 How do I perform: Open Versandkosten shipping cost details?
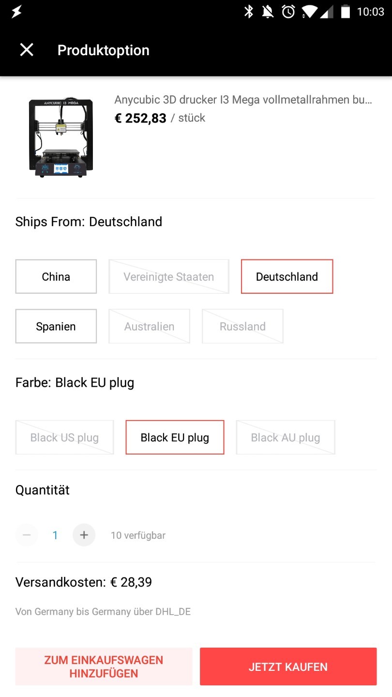84,582
